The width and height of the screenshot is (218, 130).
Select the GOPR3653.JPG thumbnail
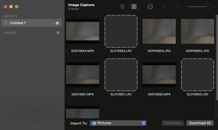click(x=159, y=31)
